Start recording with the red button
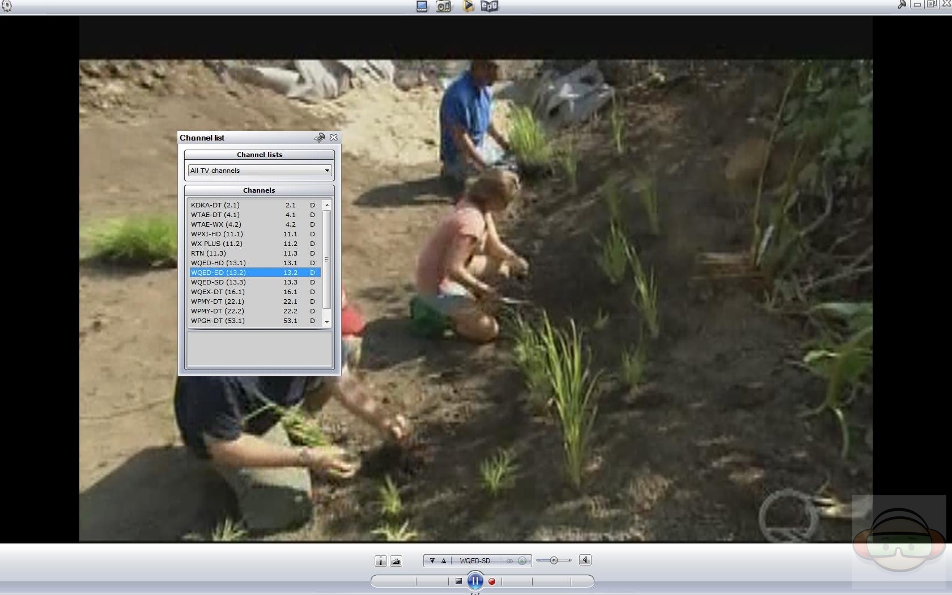 coord(492,581)
